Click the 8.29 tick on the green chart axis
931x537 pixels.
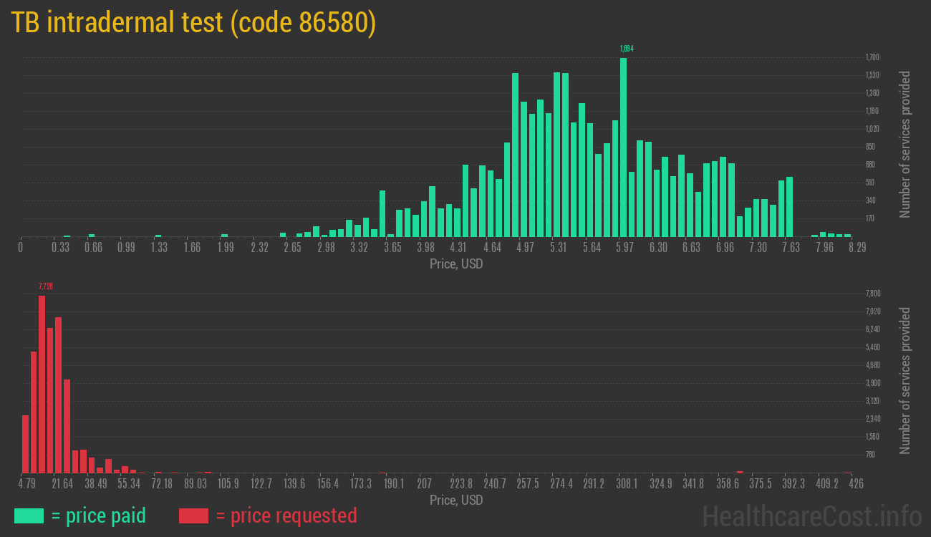click(857, 248)
